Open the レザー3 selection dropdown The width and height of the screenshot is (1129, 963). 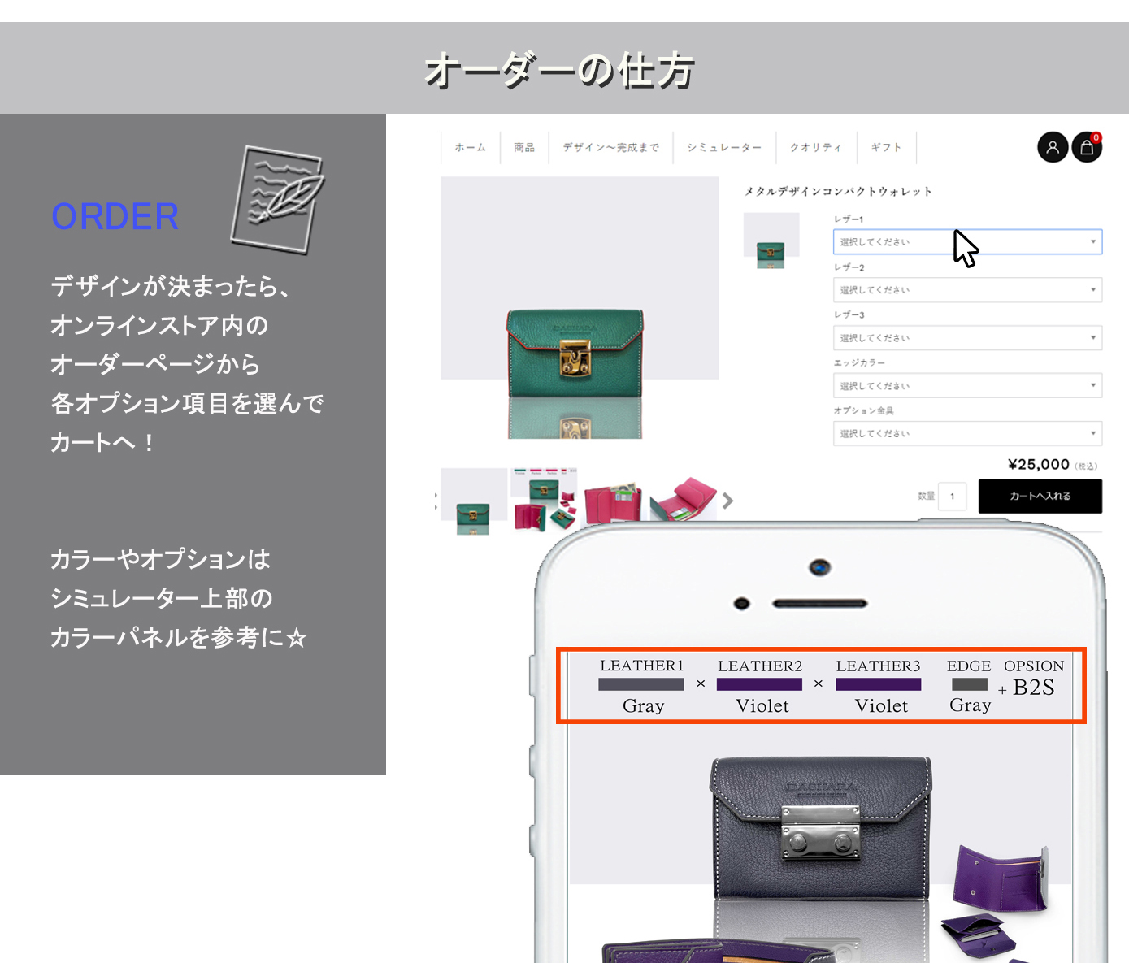(x=966, y=337)
